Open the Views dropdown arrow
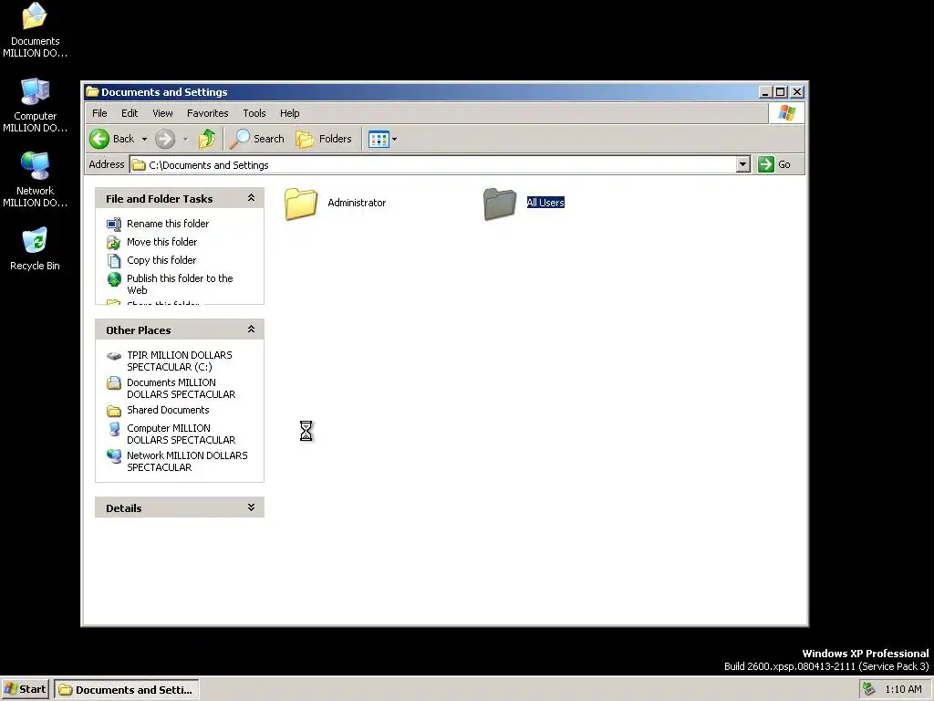This screenshot has width=934, height=701. click(394, 140)
